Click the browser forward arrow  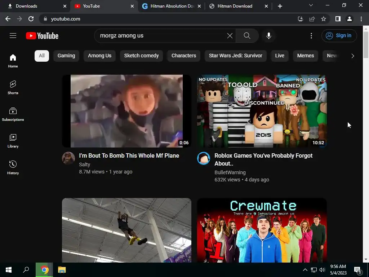point(19,19)
